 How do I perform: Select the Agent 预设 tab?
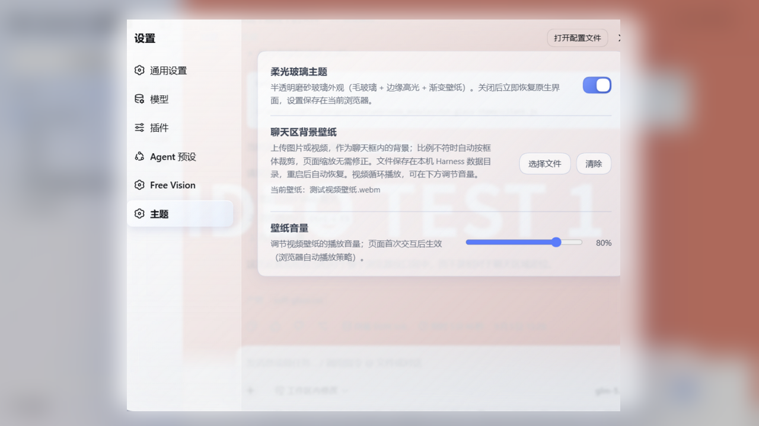180,157
